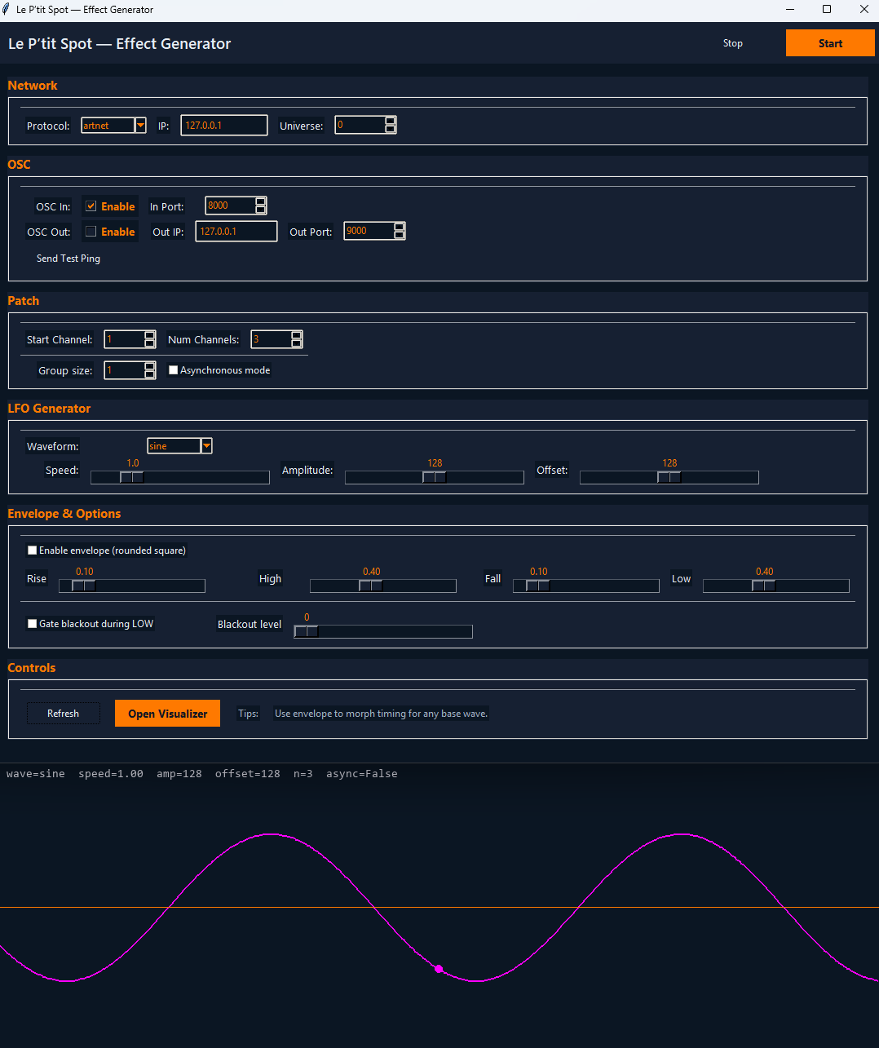Click the Amplitude slider handle
This screenshot has width=879, height=1048.
pyautogui.click(x=434, y=478)
